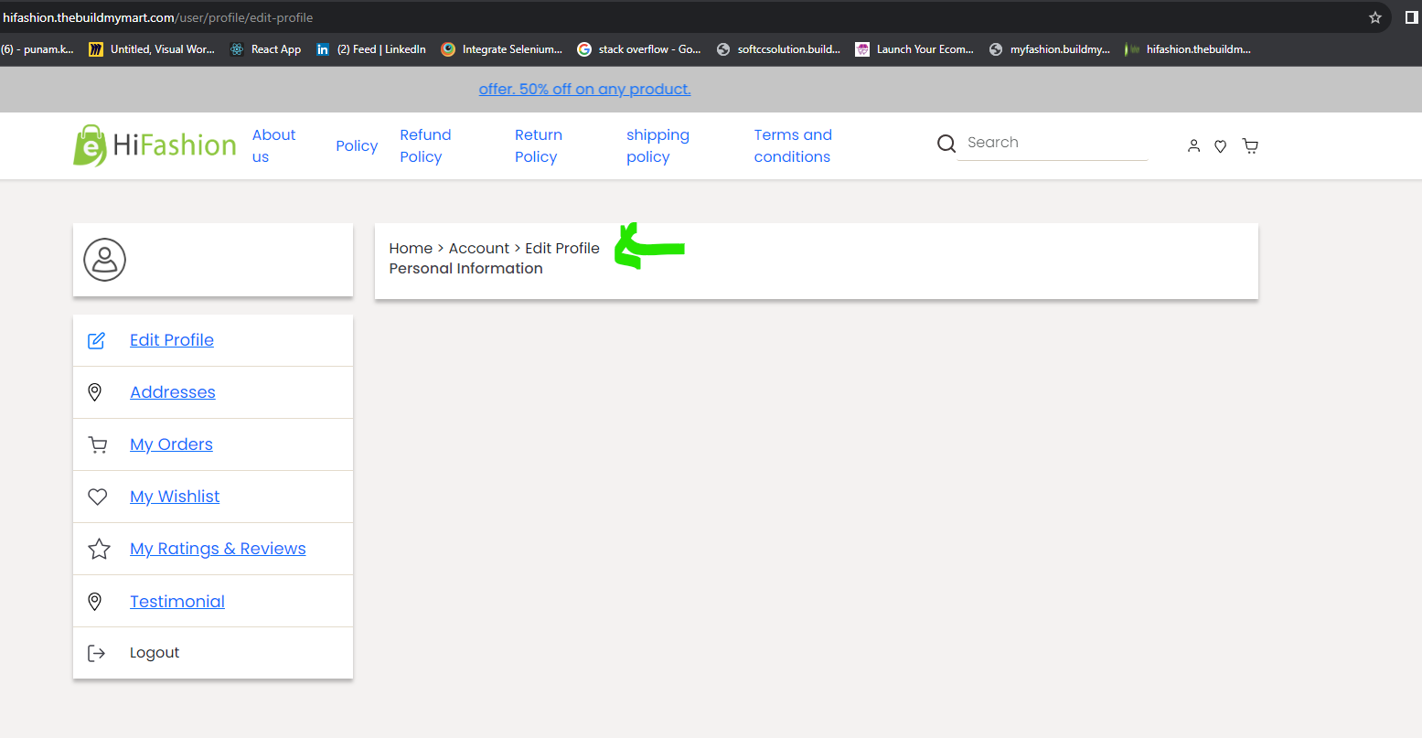1422x738 pixels.
Task: Click the pencil icon beside Edit Profile
Action: pos(96,340)
